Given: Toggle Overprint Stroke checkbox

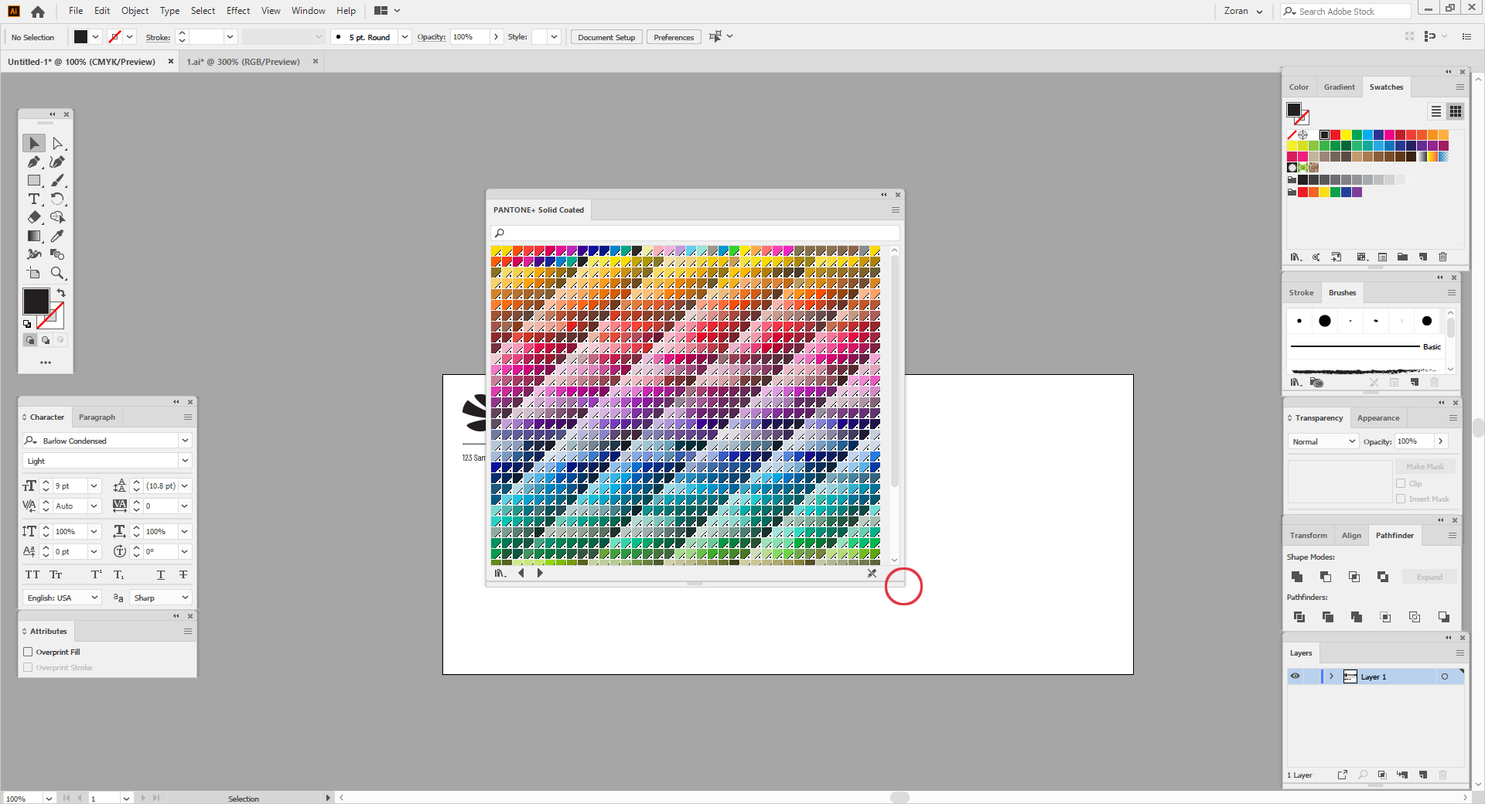Looking at the screenshot, I should 28,667.
